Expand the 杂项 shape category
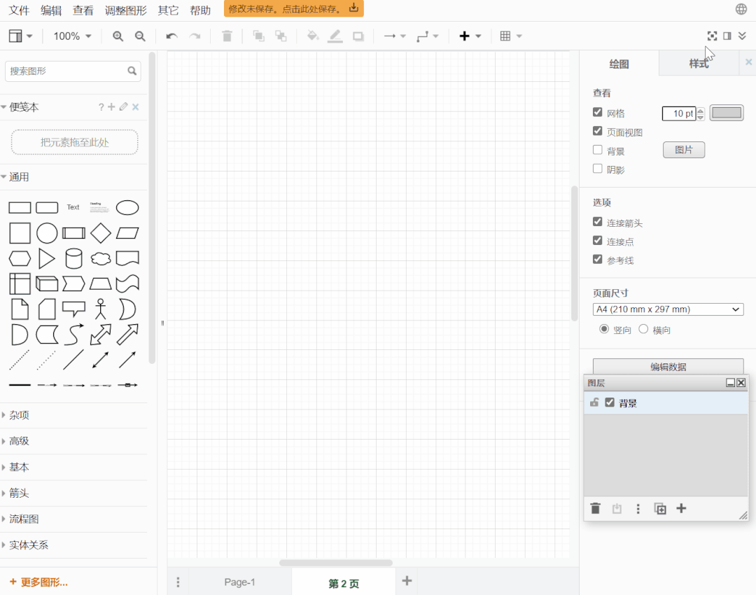Image resolution: width=756 pixels, height=595 pixels. [x=73, y=415]
